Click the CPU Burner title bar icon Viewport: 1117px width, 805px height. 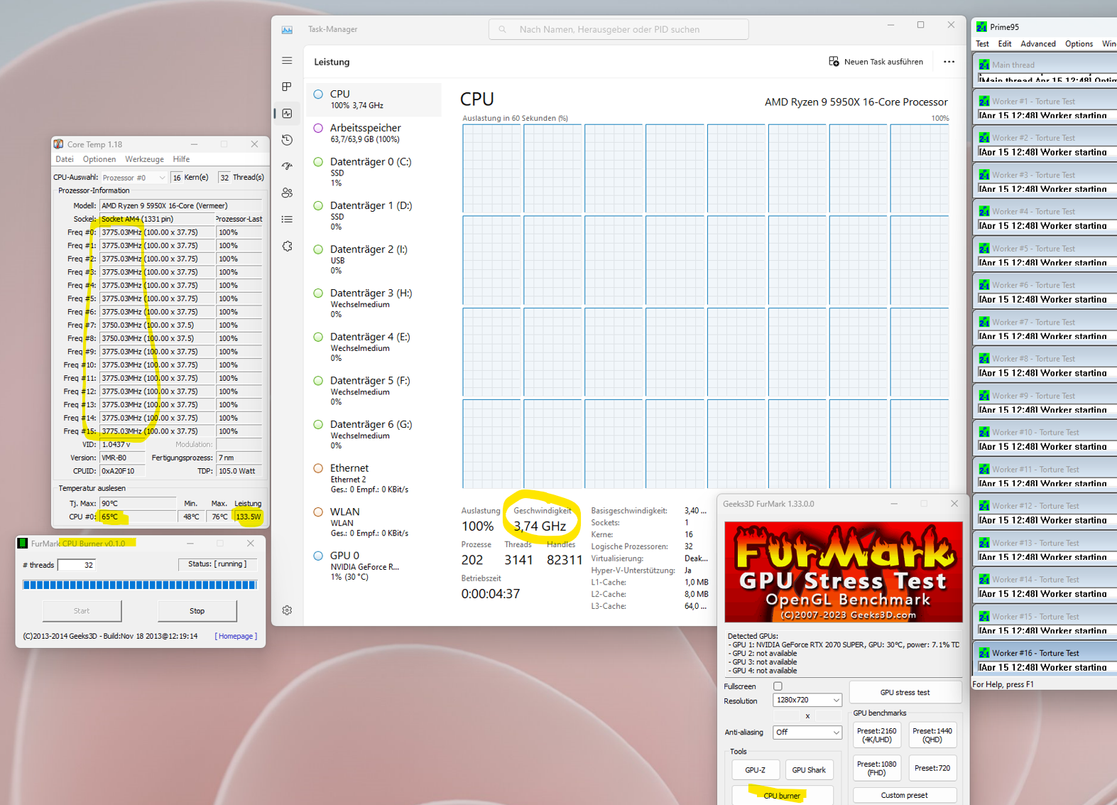point(23,544)
